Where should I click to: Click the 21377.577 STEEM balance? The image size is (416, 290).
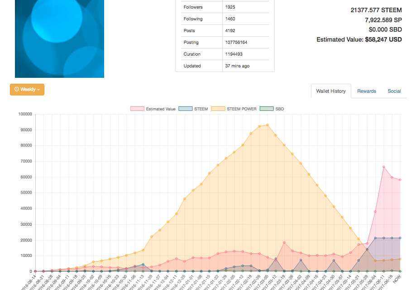click(x=376, y=10)
